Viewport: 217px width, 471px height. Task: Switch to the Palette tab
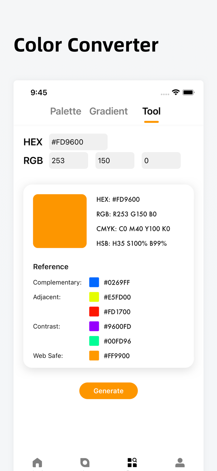click(65, 111)
